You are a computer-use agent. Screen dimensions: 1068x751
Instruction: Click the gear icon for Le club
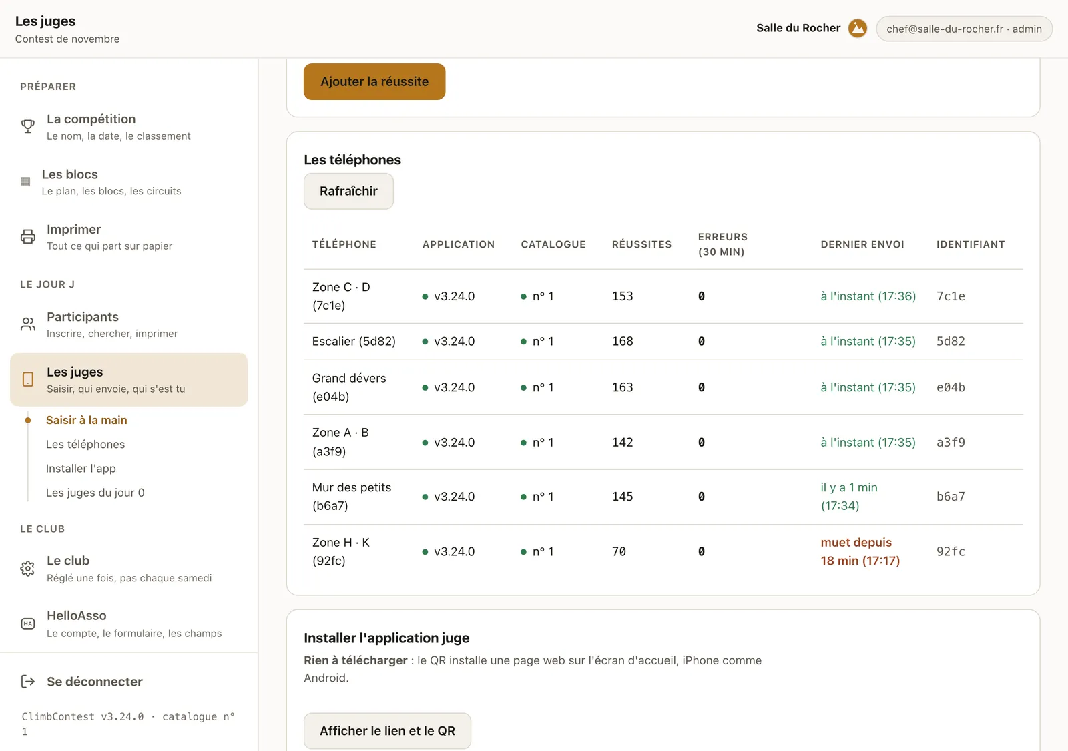28,568
